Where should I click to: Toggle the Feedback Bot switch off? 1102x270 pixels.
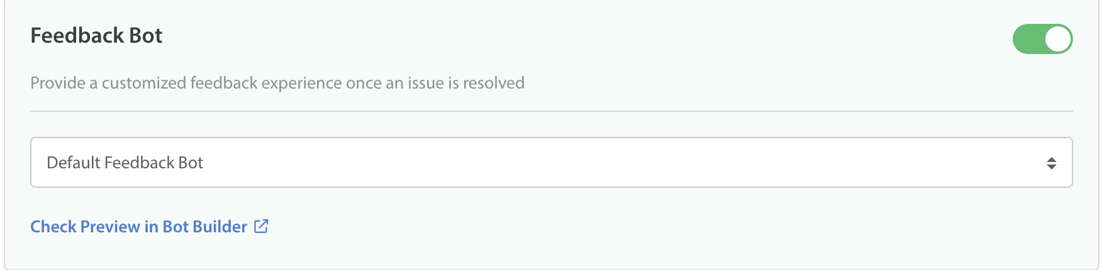(1042, 39)
